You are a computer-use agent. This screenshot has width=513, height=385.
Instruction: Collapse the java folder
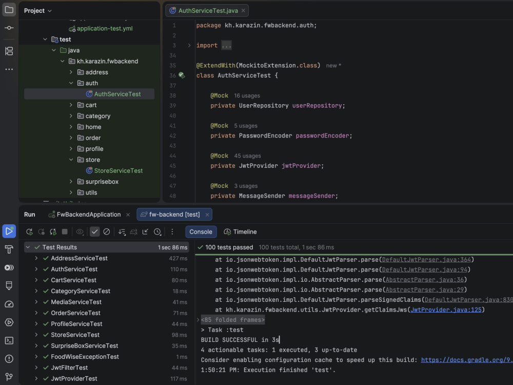click(x=54, y=50)
